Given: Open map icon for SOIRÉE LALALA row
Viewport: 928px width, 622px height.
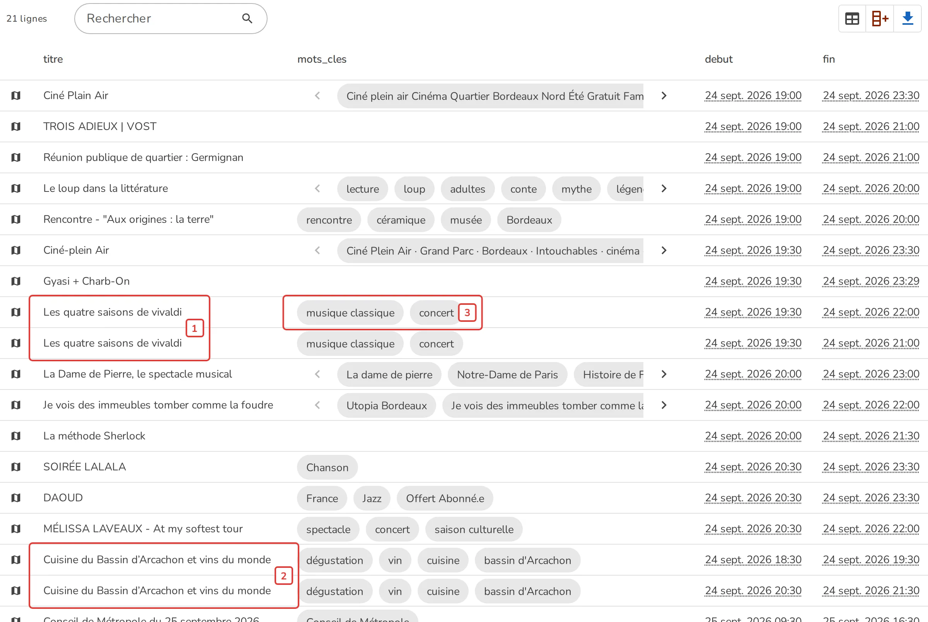Looking at the screenshot, I should click(x=16, y=467).
